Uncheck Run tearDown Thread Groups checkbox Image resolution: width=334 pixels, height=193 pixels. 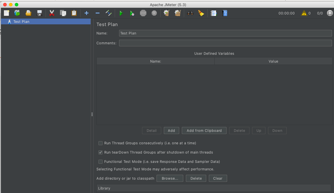(100, 152)
